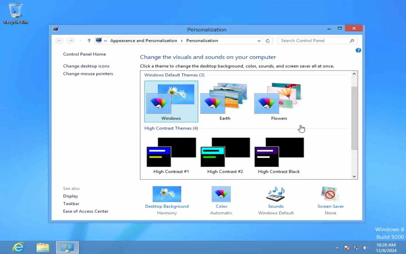
Task: Click the Desktop Background text link
Action: 167,206
